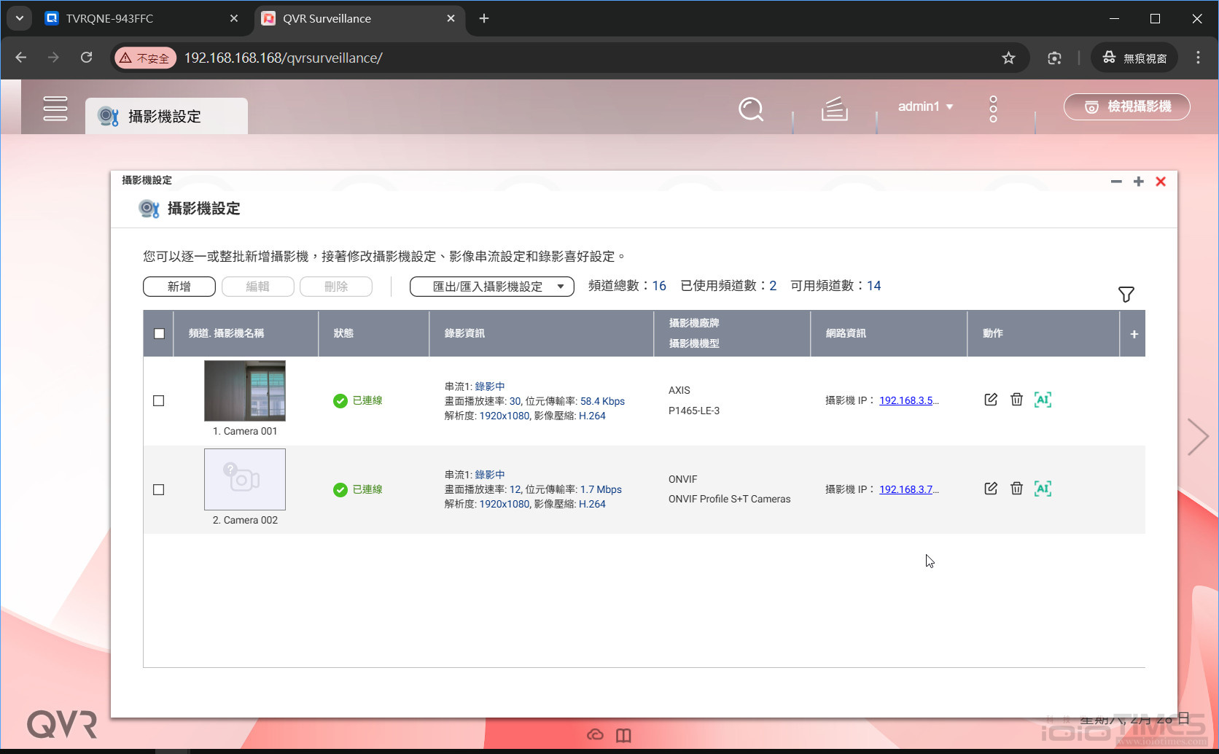Expand the right arrow to show more columns
This screenshot has height=754, width=1219.
pos(1198,435)
